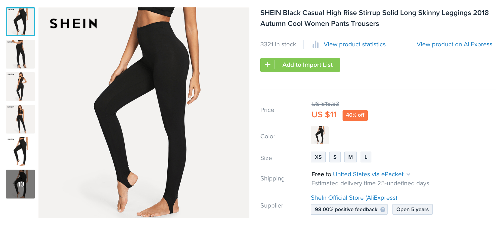
Task: Click the bar chart statistics icon
Action: tap(315, 45)
